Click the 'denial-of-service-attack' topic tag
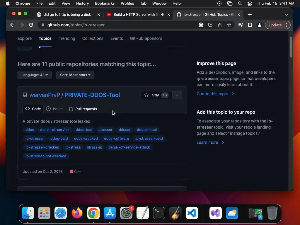Screen dimensions: 300x225 click(129, 147)
